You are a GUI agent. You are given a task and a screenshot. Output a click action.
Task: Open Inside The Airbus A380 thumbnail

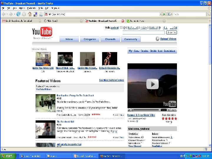[43, 59]
